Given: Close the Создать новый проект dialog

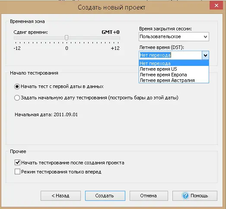Looking at the screenshot, I should click(x=216, y=6).
